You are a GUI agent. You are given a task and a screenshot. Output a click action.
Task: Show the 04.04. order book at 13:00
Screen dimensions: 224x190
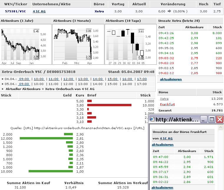click(x=83, y=79)
